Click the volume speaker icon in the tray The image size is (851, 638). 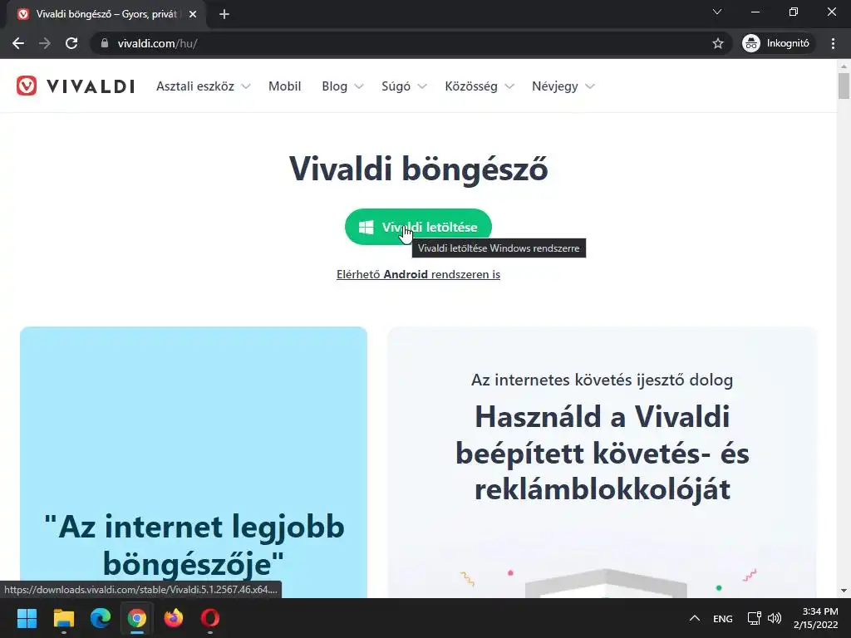pos(775,618)
